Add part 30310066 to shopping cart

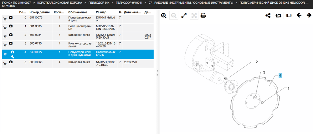click(x=5, y=64)
